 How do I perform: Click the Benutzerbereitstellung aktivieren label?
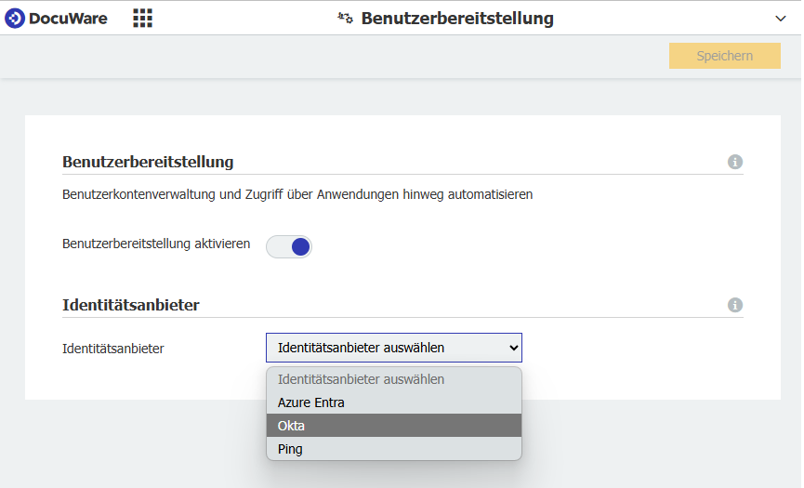pos(156,244)
